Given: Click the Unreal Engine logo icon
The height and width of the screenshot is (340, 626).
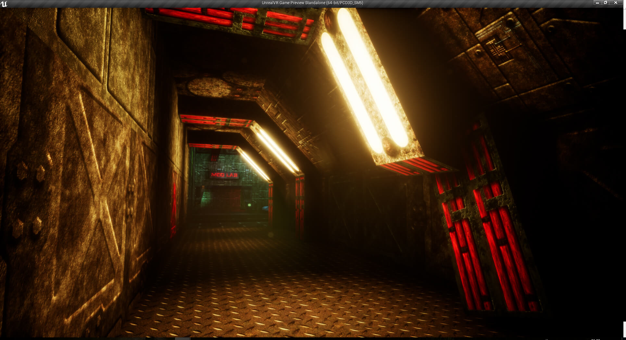Looking at the screenshot, I should tap(4, 4).
